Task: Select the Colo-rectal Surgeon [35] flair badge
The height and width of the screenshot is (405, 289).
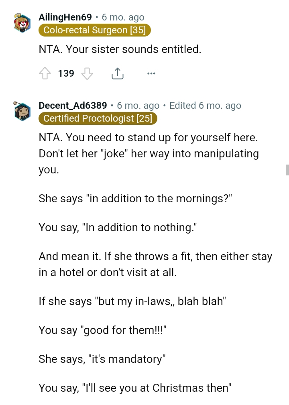Action: click(94, 30)
